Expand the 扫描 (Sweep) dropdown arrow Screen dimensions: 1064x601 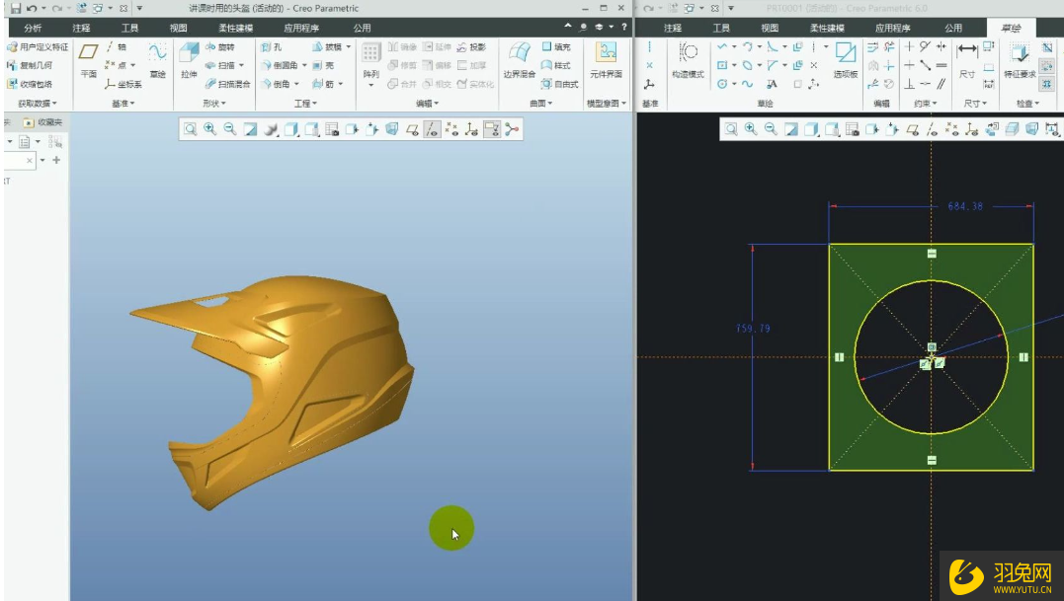(x=243, y=65)
